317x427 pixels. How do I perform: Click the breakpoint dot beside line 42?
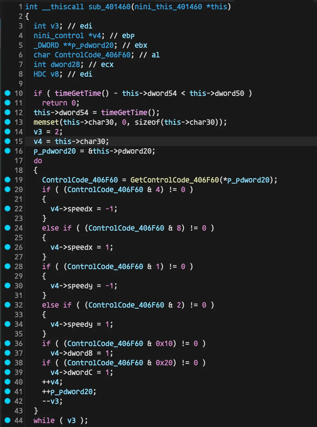click(x=8, y=401)
